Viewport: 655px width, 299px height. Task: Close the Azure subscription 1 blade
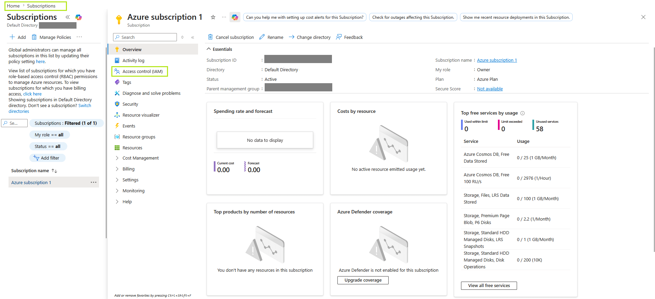[x=643, y=17]
